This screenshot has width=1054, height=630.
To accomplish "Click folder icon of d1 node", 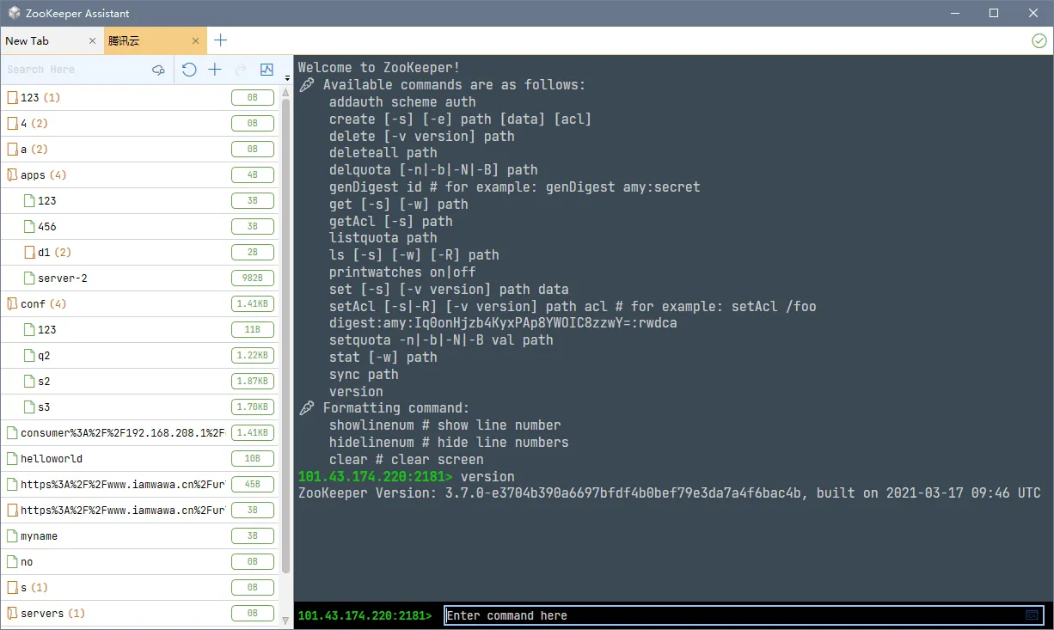I will click(x=30, y=253).
